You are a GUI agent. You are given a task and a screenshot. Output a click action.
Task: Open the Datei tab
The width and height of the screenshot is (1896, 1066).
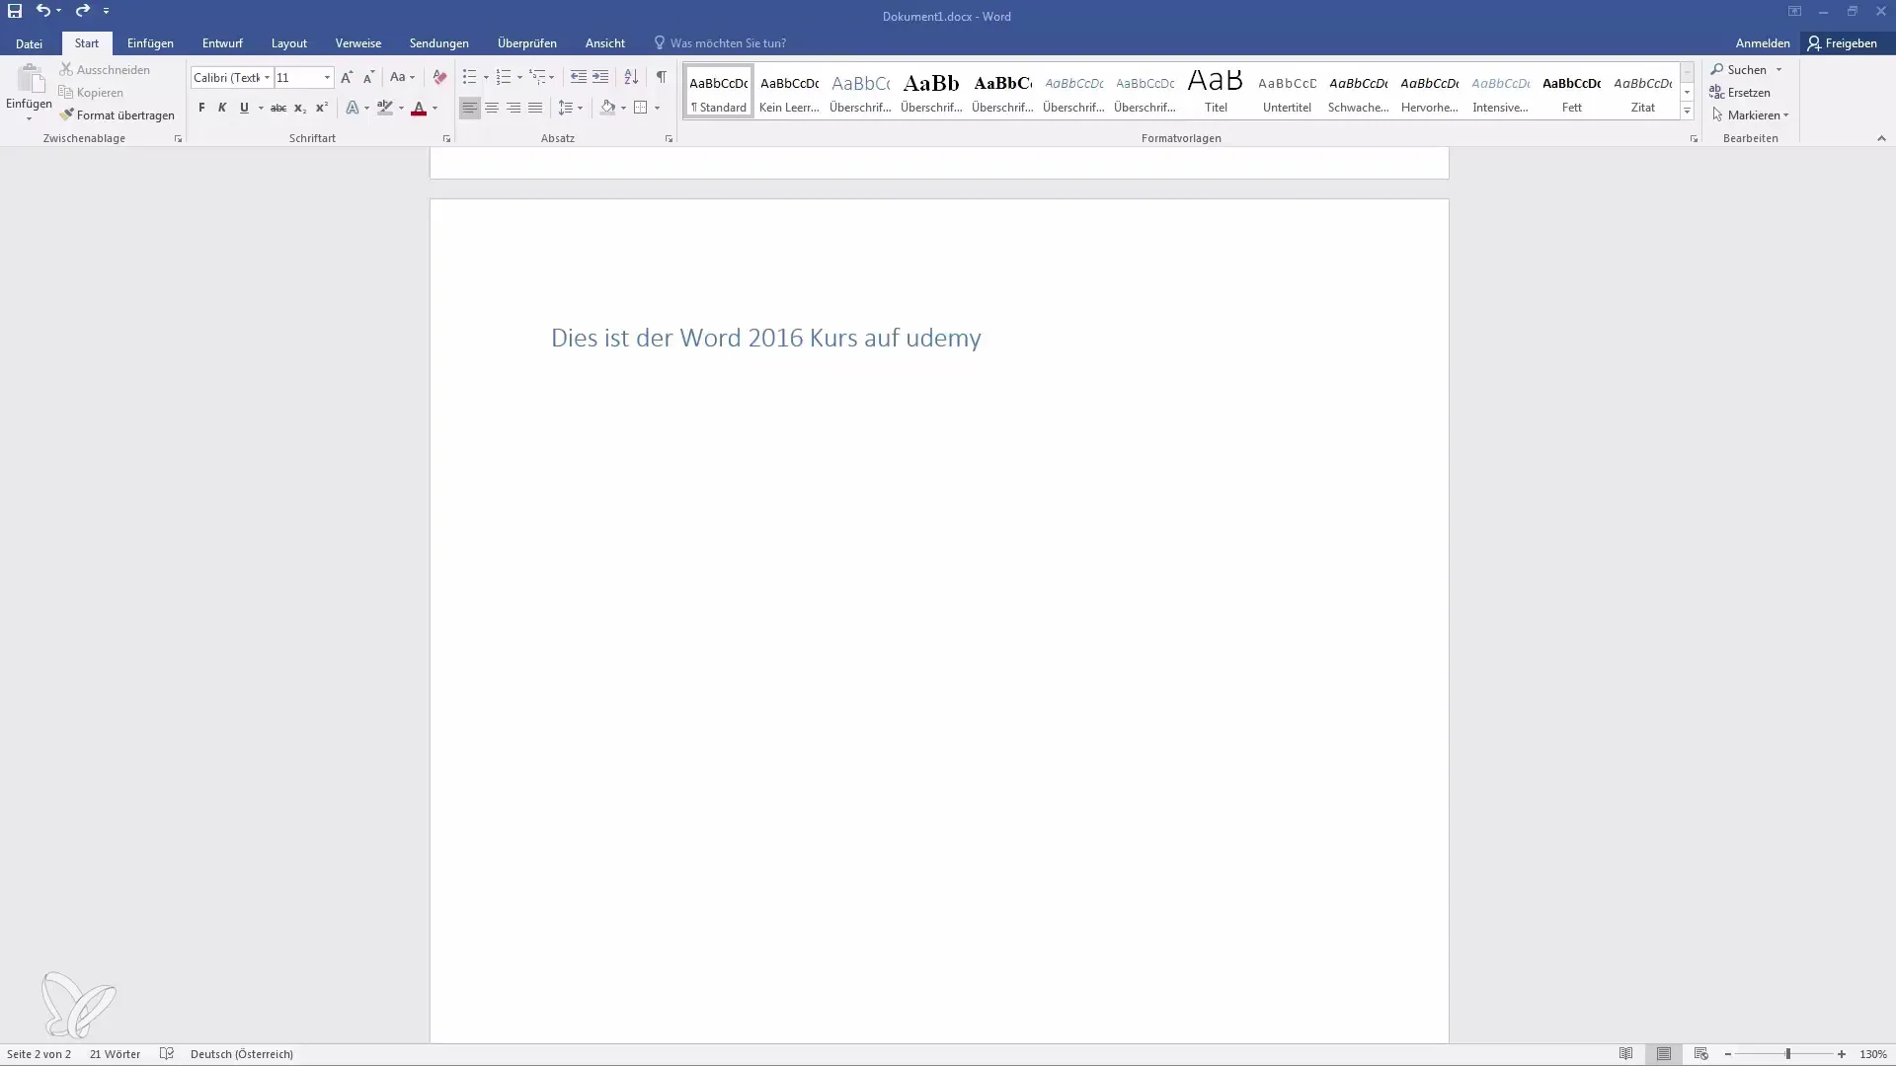29,43
